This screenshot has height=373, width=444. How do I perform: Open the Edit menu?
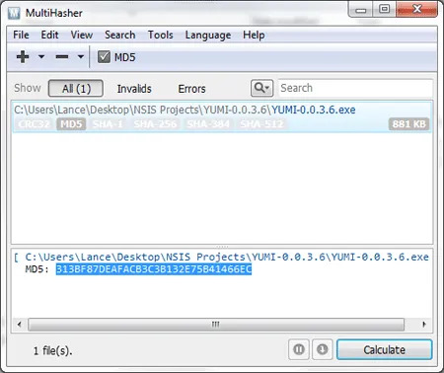(49, 35)
